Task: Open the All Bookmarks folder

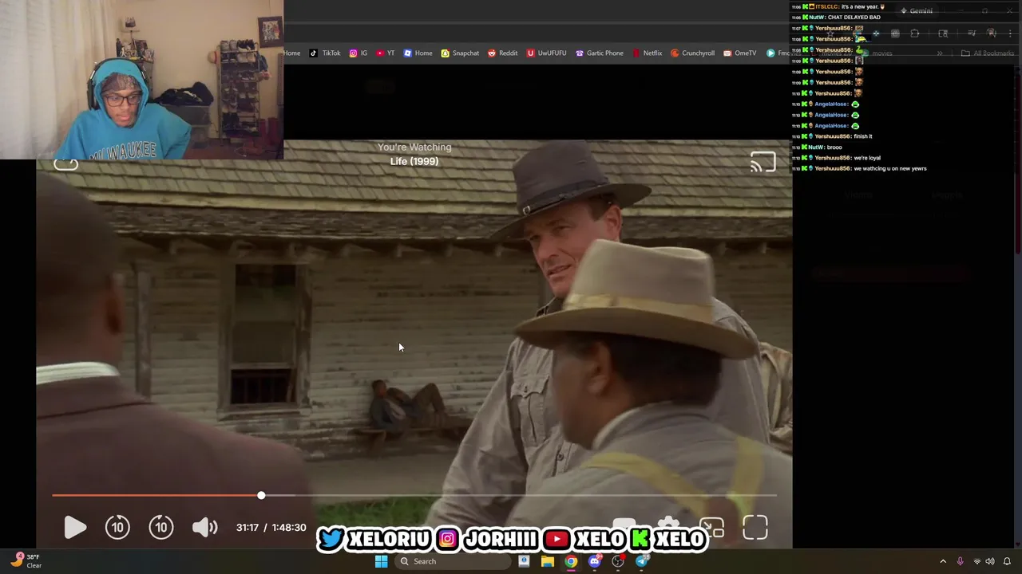Action: 988,53
